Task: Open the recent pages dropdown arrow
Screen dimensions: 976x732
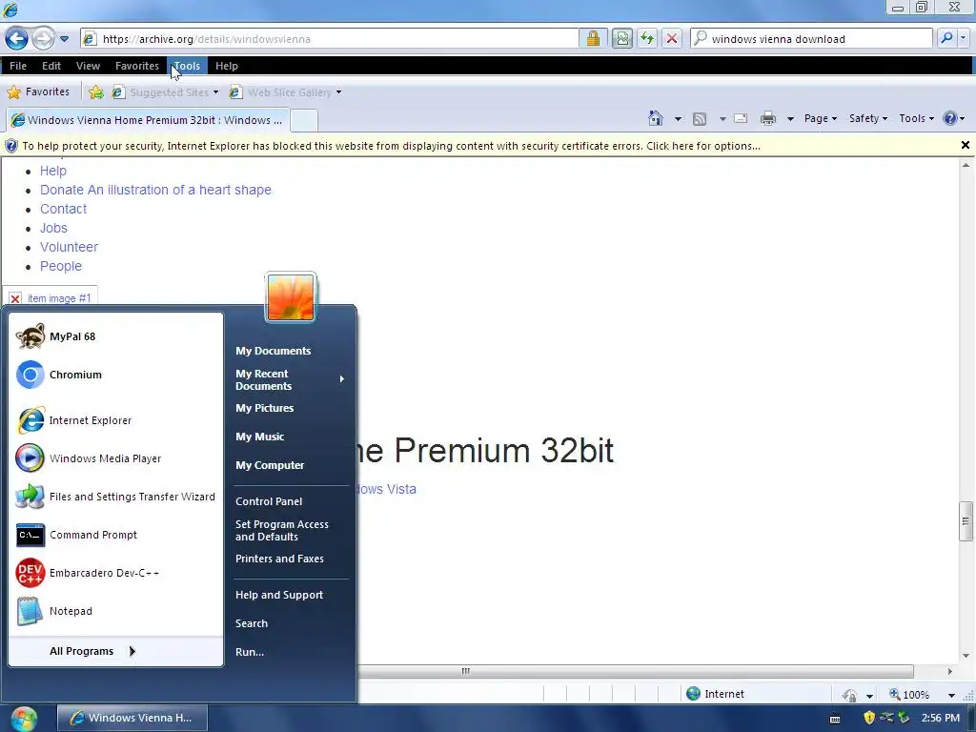Action: pyautogui.click(x=64, y=38)
